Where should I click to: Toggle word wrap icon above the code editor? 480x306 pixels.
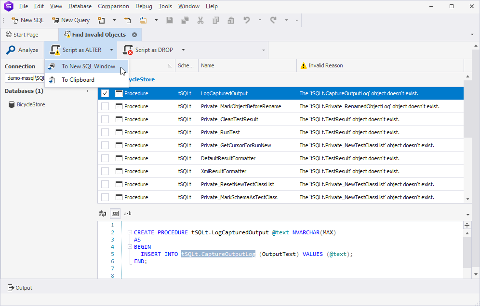click(x=103, y=213)
